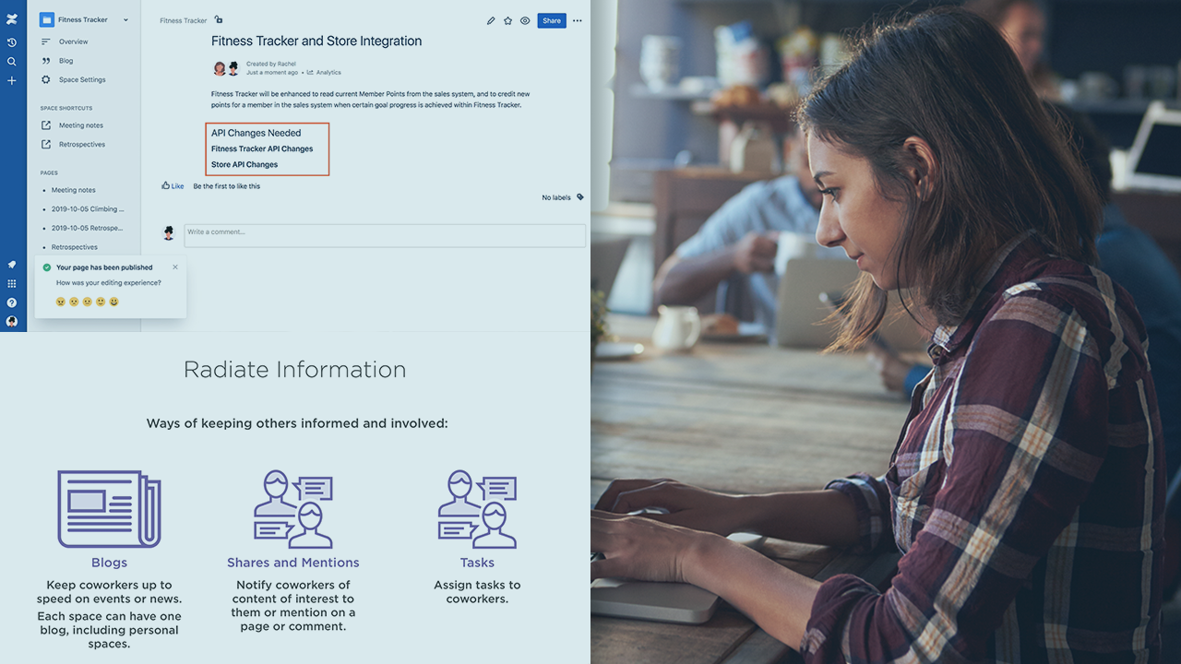Star this page as a favorite
The height and width of the screenshot is (664, 1181).
pyautogui.click(x=507, y=20)
